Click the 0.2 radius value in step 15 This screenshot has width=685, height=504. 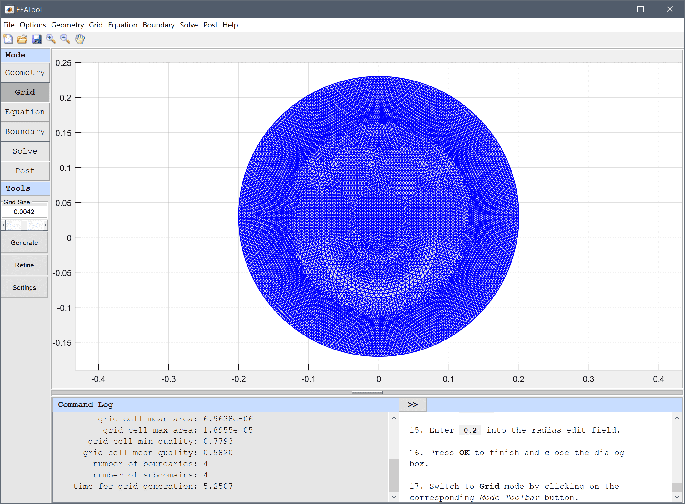click(470, 430)
